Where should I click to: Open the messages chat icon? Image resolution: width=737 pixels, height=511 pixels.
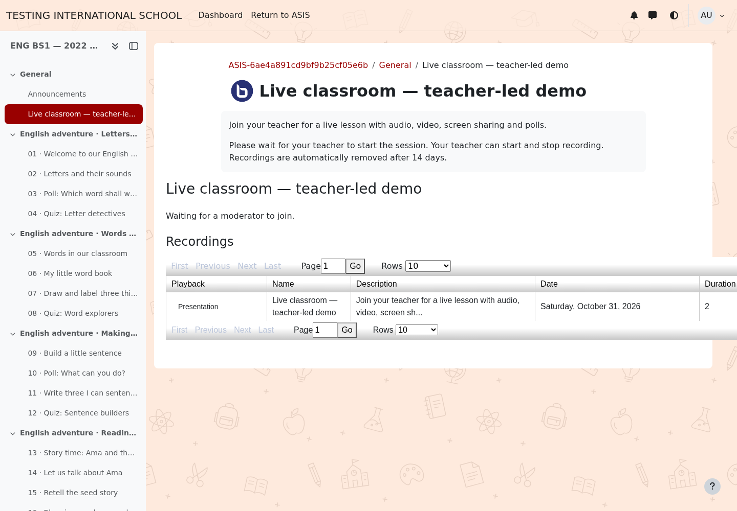[653, 15]
